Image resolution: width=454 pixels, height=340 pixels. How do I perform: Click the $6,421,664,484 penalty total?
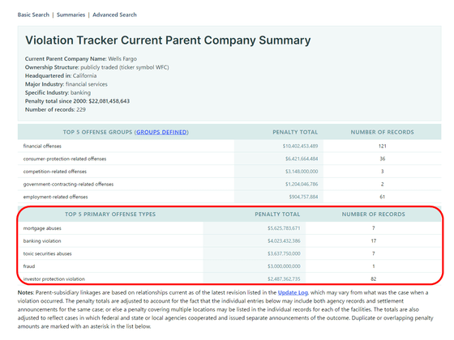302,159
